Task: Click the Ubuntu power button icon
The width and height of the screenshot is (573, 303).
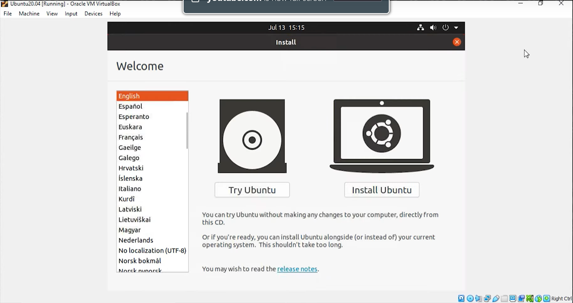Action: pos(445,27)
